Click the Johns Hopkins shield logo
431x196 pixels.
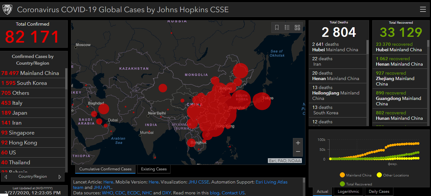click(x=7, y=10)
